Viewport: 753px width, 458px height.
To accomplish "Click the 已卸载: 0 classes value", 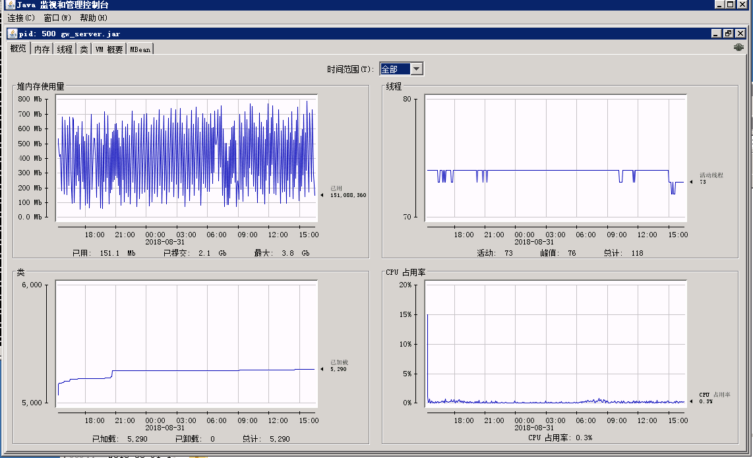I will click(x=195, y=439).
